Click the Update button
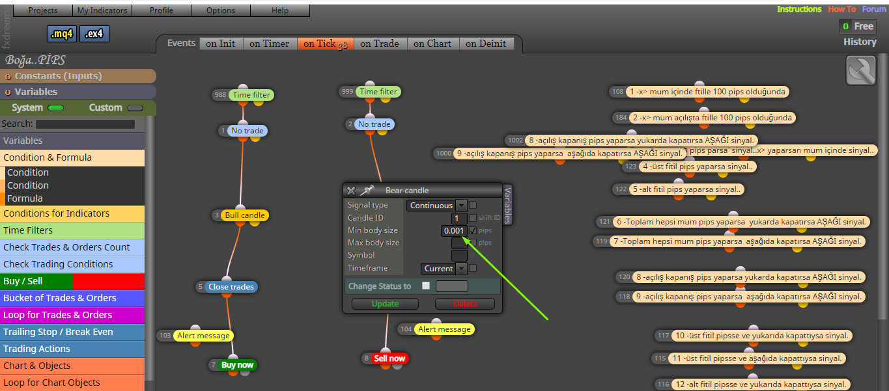This screenshot has width=889, height=391. [x=385, y=304]
